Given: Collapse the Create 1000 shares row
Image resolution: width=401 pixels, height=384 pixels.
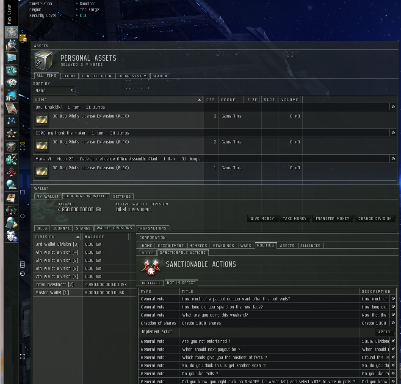Looking at the screenshot, I should pos(393,323).
